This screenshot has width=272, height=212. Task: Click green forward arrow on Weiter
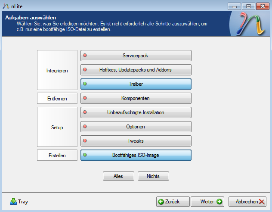pos(219,201)
